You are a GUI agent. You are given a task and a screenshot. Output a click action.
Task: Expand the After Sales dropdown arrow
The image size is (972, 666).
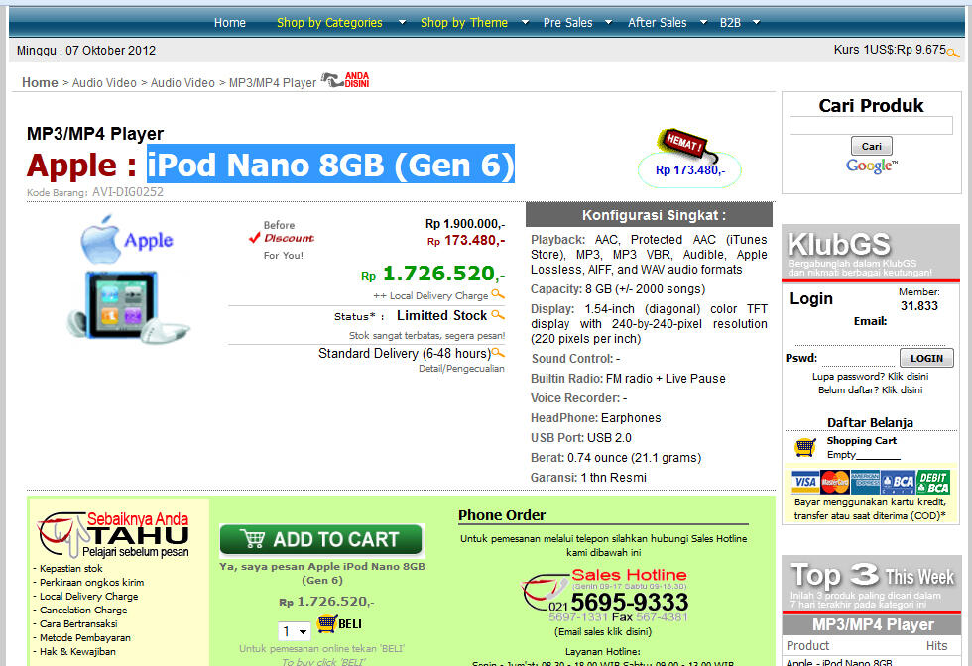click(703, 23)
